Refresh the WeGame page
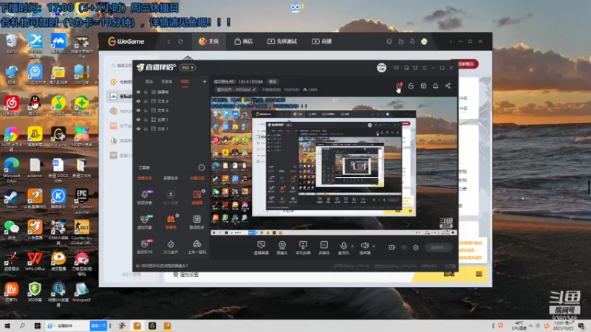Image resolution: width=591 pixels, height=332 pixels. pos(180,41)
